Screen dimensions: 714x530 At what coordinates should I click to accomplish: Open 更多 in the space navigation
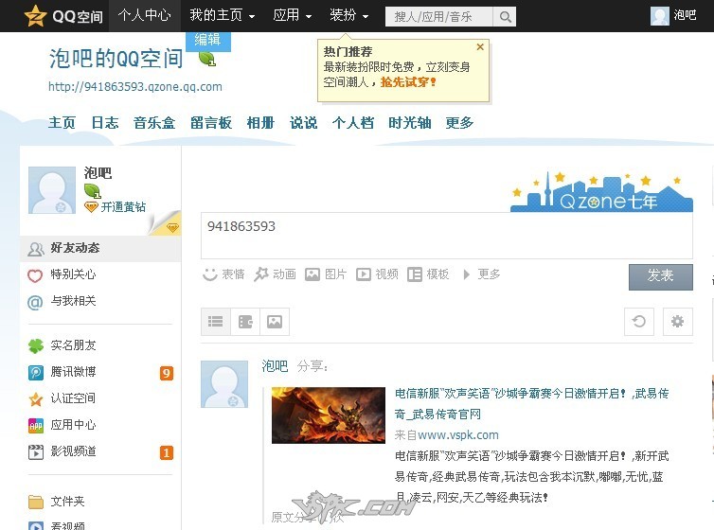point(459,123)
